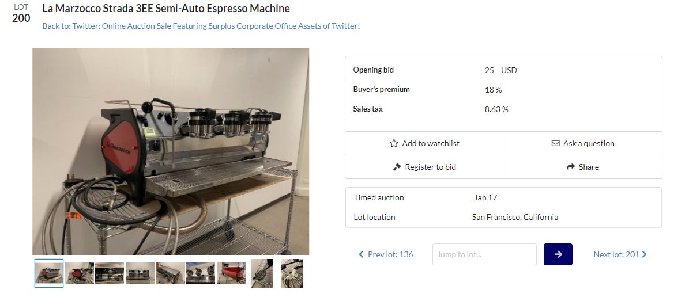The height and width of the screenshot is (305, 674).
Task: Select the second thumbnail showing red side panel
Action: (80, 273)
